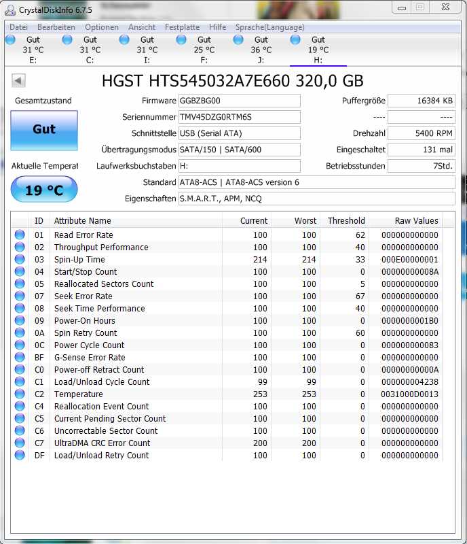Open the Hilfe menu
The width and height of the screenshot is (467, 544).
(218, 27)
